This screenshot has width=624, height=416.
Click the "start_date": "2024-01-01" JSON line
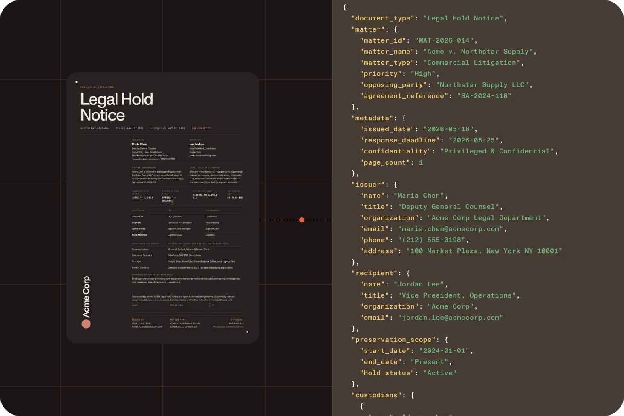coord(416,351)
